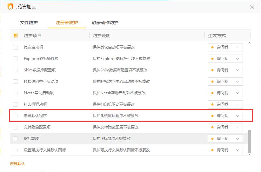Click the 生效方式 column header
The height and width of the screenshot is (172, 261).
tap(217, 36)
